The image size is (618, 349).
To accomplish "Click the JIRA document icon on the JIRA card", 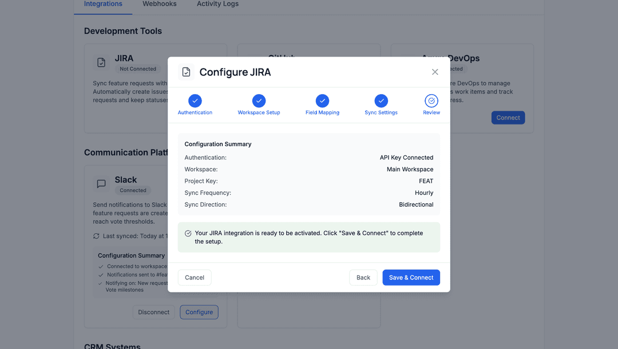I will (x=101, y=62).
